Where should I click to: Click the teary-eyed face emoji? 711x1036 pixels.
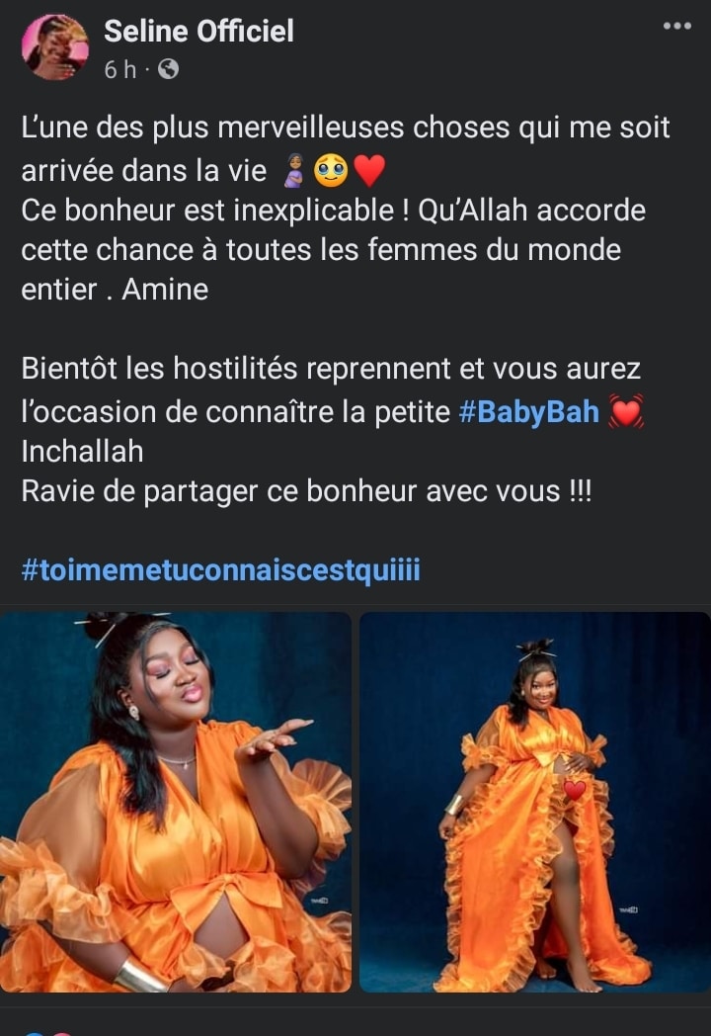coord(331,171)
